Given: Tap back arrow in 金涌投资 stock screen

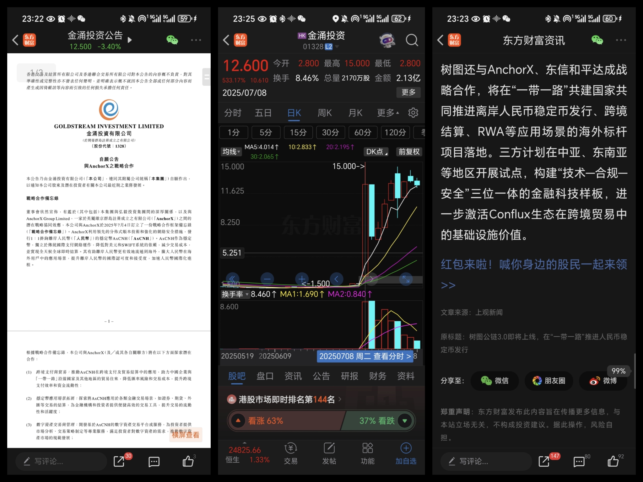Looking at the screenshot, I should coord(226,40).
